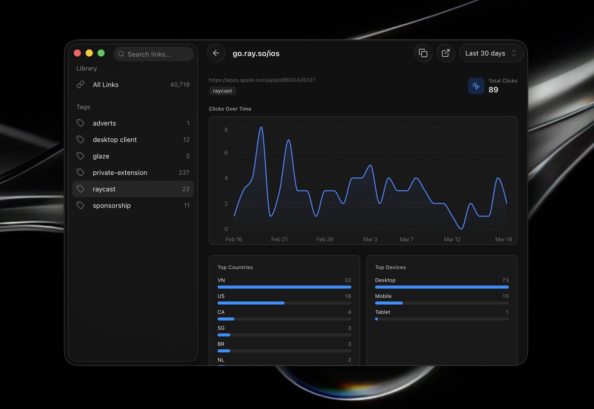
Task: Select the raycast tag in the sidebar
Action: tap(133, 189)
